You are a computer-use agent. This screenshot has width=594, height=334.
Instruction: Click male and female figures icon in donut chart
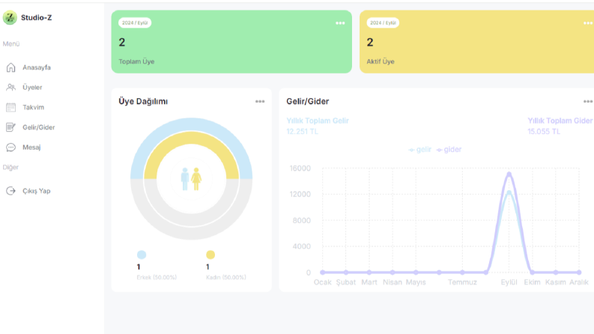(x=191, y=179)
